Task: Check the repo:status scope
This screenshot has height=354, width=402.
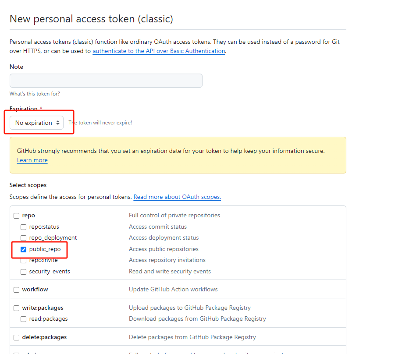Action: point(24,227)
